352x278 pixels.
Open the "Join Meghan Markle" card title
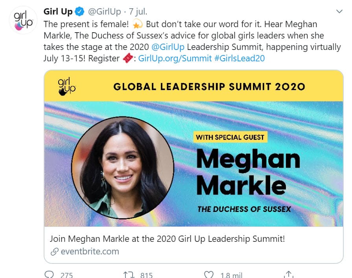tap(167, 239)
